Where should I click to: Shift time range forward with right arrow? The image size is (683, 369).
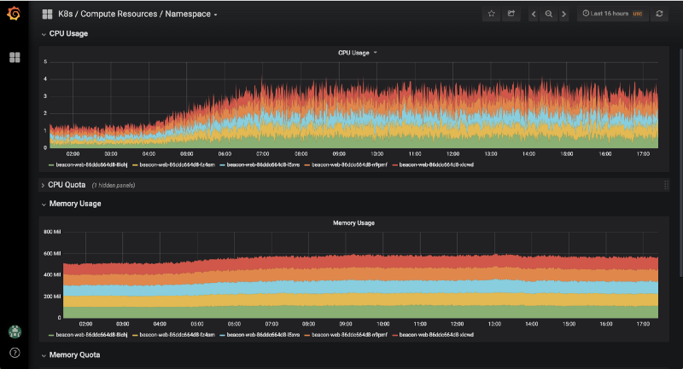[563, 14]
